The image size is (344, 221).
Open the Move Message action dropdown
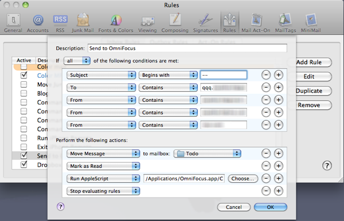pos(103,153)
